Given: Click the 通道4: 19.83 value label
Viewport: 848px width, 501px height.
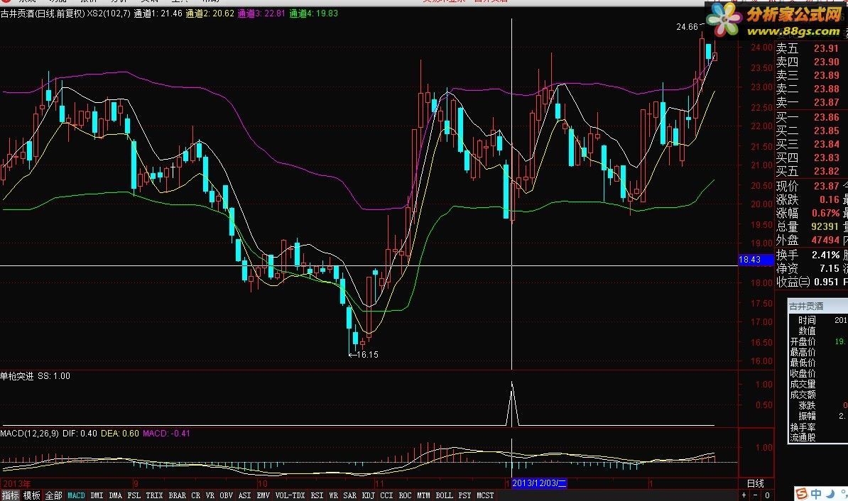Looking at the screenshot, I should click(x=314, y=13).
